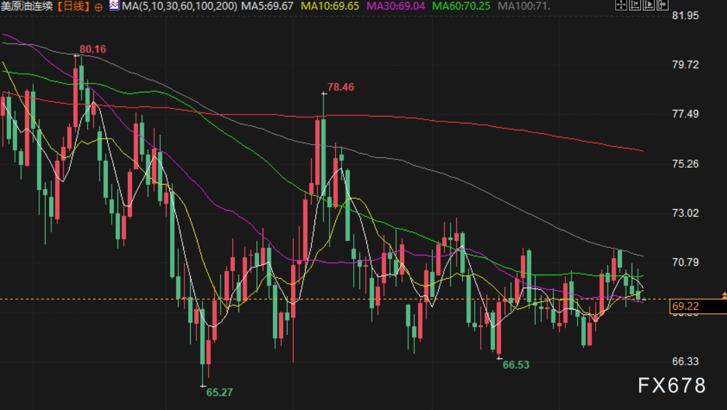Viewport: 727px width, 410px height.
Task: Click the indicator chart icon before MA
Action: pyautogui.click(x=114, y=6)
